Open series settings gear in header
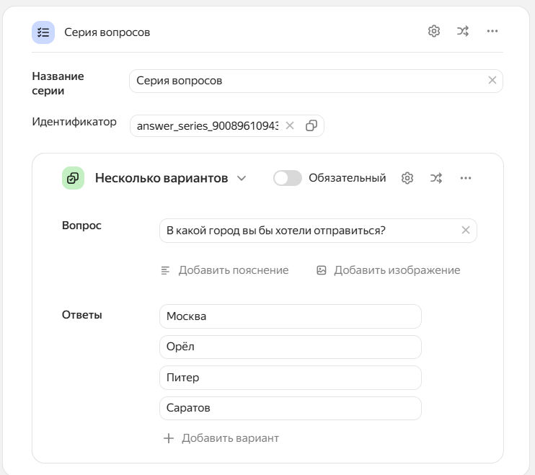535x475 pixels. coord(433,31)
